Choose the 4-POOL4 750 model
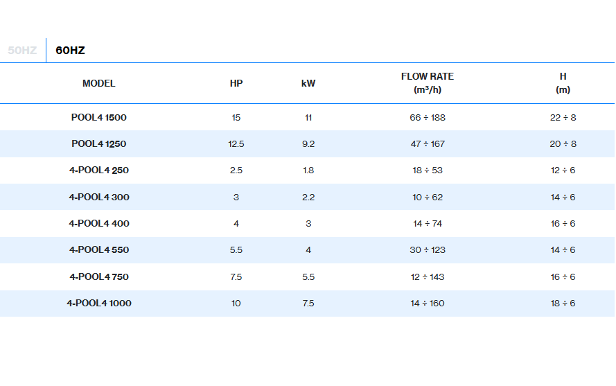Image resolution: width=616 pixels, height=386 pixels. click(99, 277)
